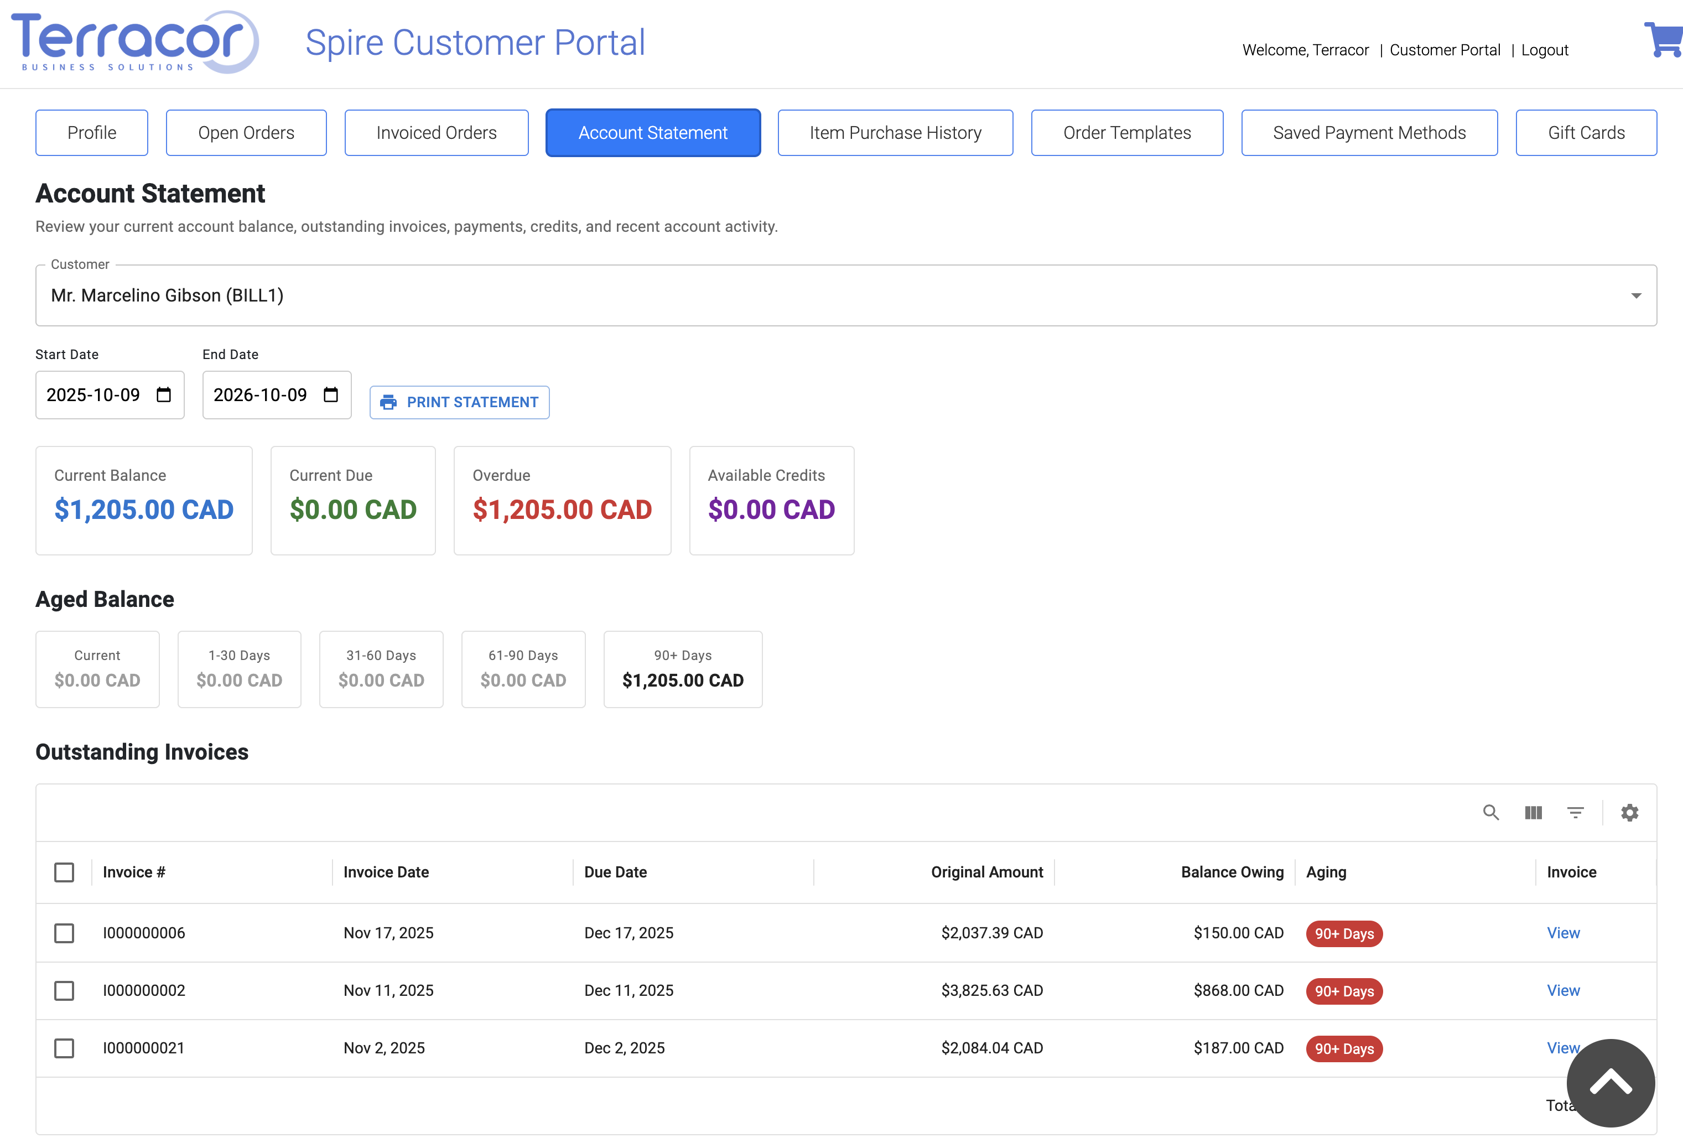
Task: View invoice I000000006
Action: [1563, 933]
